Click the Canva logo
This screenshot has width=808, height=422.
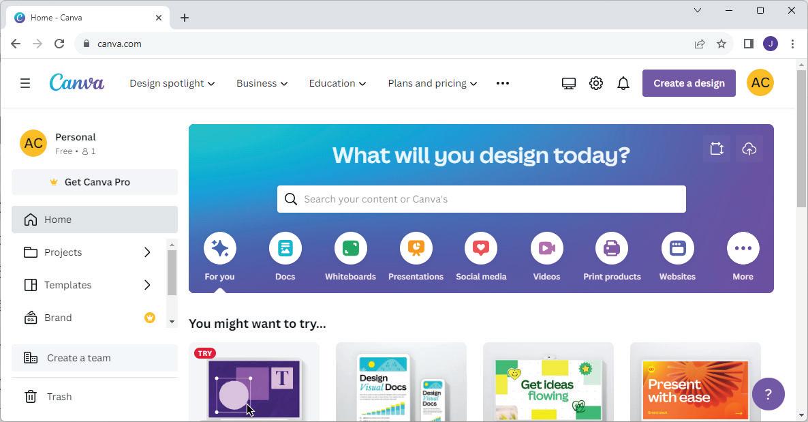click(x=77, y=82)
